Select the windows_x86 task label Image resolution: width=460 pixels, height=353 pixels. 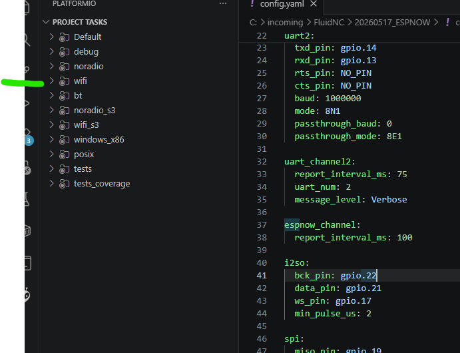(x=99, y=140)
